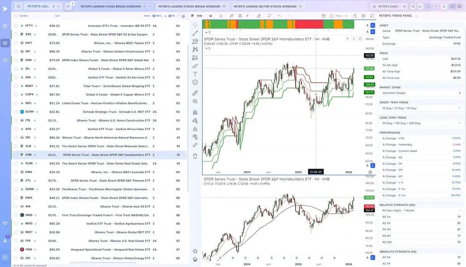Viewport: 466px width, 267px height.
Task: Pick the ruler measure tool
Action: point(195,93)
